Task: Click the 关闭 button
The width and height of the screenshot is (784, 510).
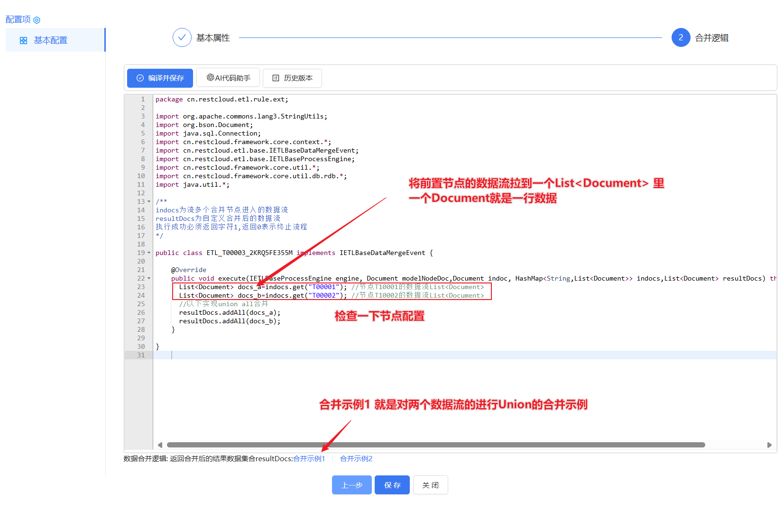Action: [430, 485]
